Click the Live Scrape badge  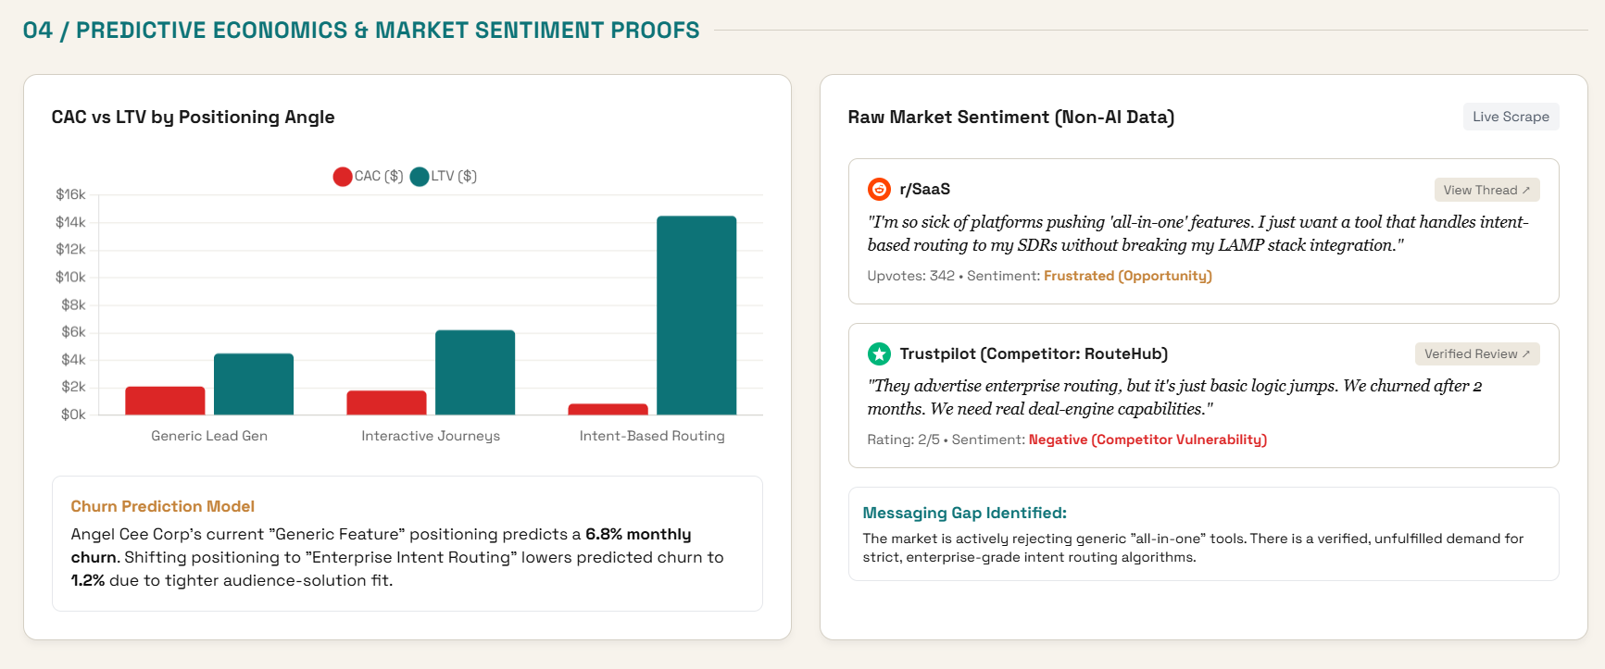[x=1511, y=117]
